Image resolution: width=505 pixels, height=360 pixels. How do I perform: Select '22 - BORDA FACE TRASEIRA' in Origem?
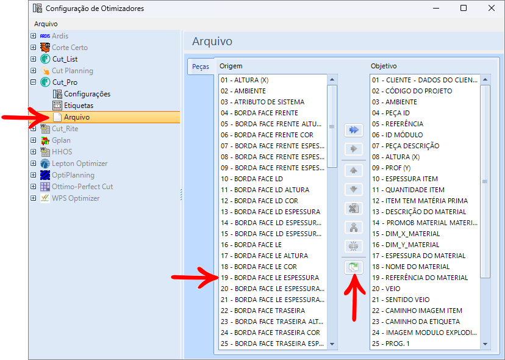tap(273, 311)
